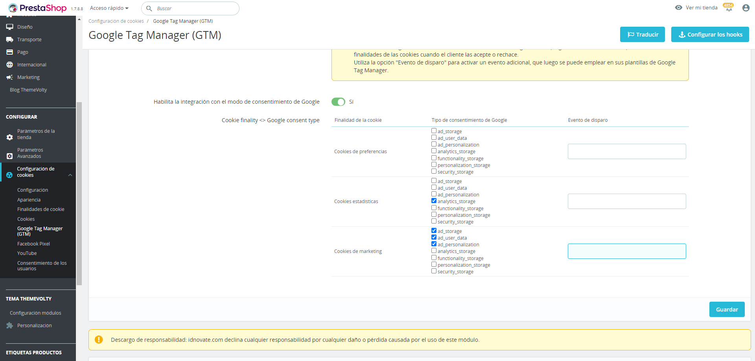Open Configuracion modulos
755x361 pixels.
click(35, 313)
